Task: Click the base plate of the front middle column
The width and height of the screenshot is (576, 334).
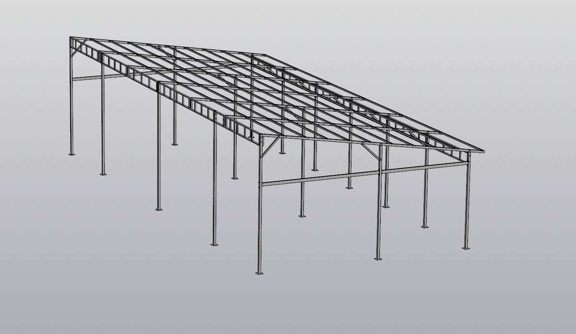Action: [378, 259]
